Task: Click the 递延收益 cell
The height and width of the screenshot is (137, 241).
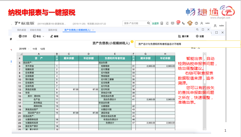Action: click(115, 113)
